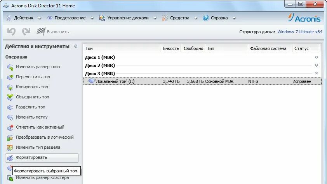Expand the Диск 1 (MBR) group

(317, 57)
